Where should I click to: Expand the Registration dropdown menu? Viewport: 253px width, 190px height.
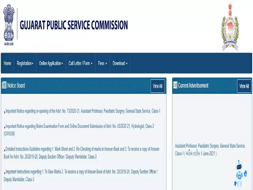coord(25,63)
